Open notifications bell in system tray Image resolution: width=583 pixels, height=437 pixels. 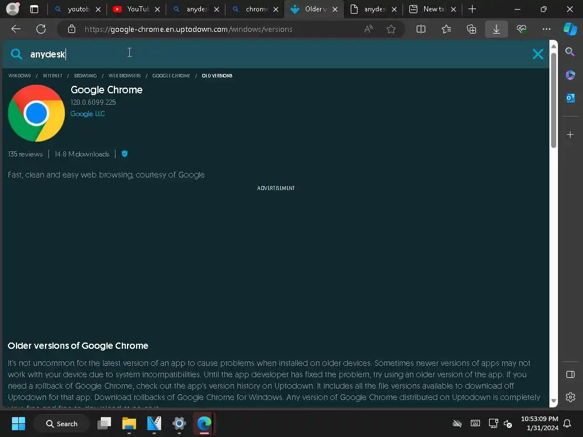pos(568,423)
